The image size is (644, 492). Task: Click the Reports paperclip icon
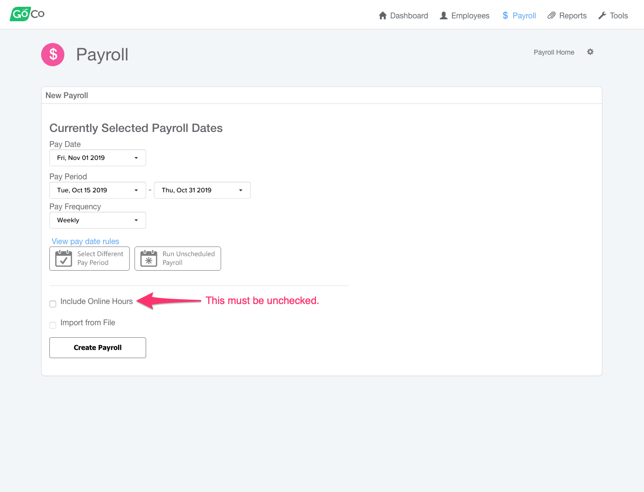[551, 15]
